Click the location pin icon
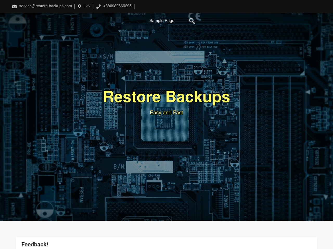Image resolution: width=333 pixels, height=249 pixels. (x=80, y=6)
